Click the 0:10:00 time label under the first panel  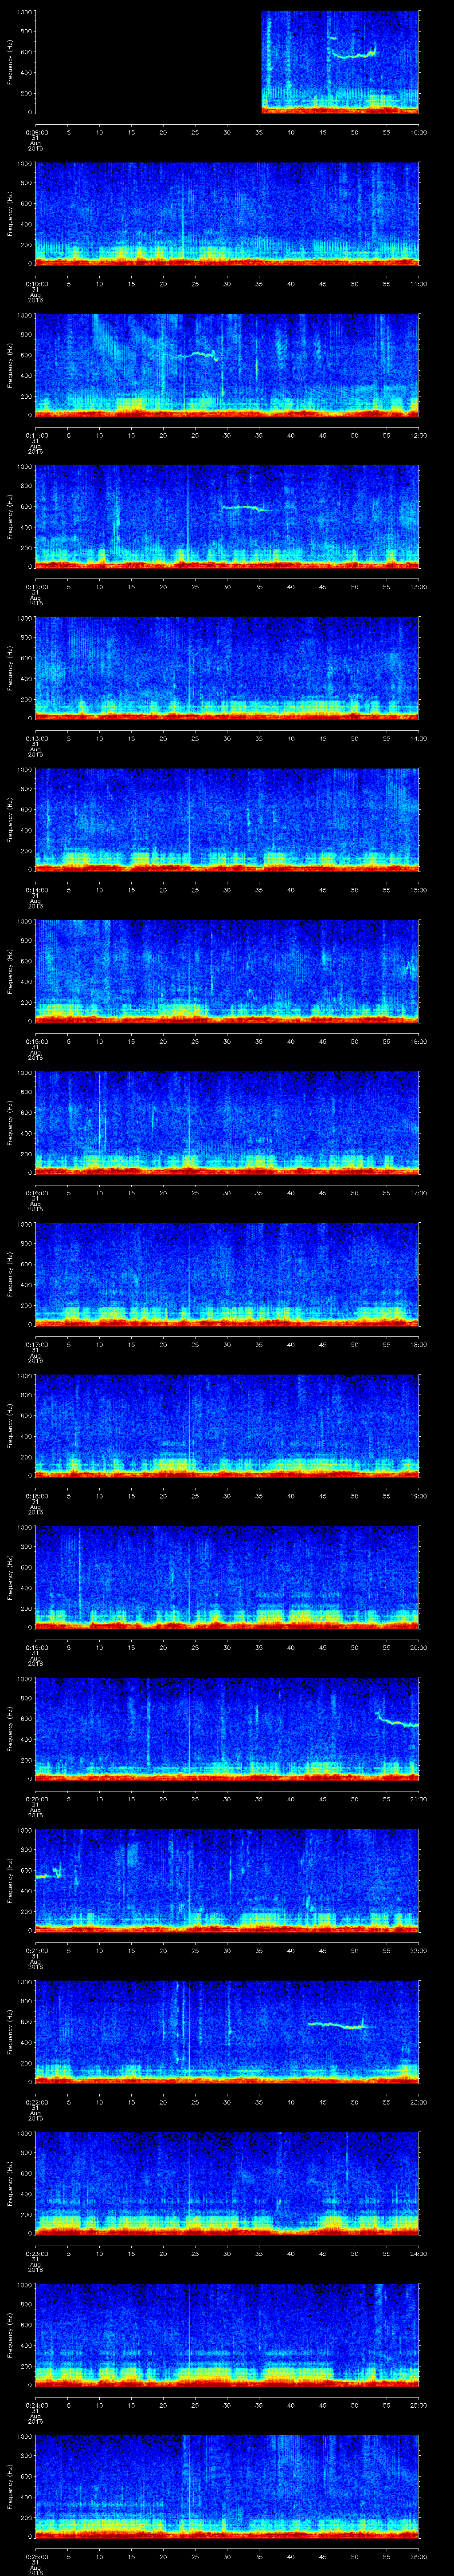(x=419, y=132)
